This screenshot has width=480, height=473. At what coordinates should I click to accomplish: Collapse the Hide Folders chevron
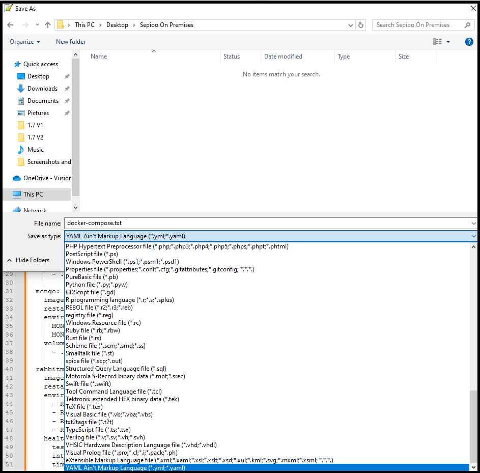pyautogui.click(x=9, y=260)
